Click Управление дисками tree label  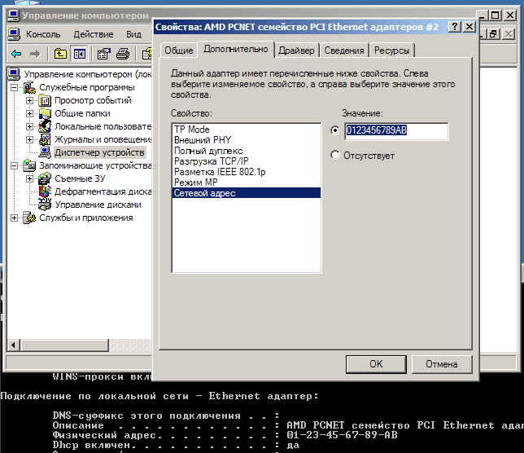[98, 205]
